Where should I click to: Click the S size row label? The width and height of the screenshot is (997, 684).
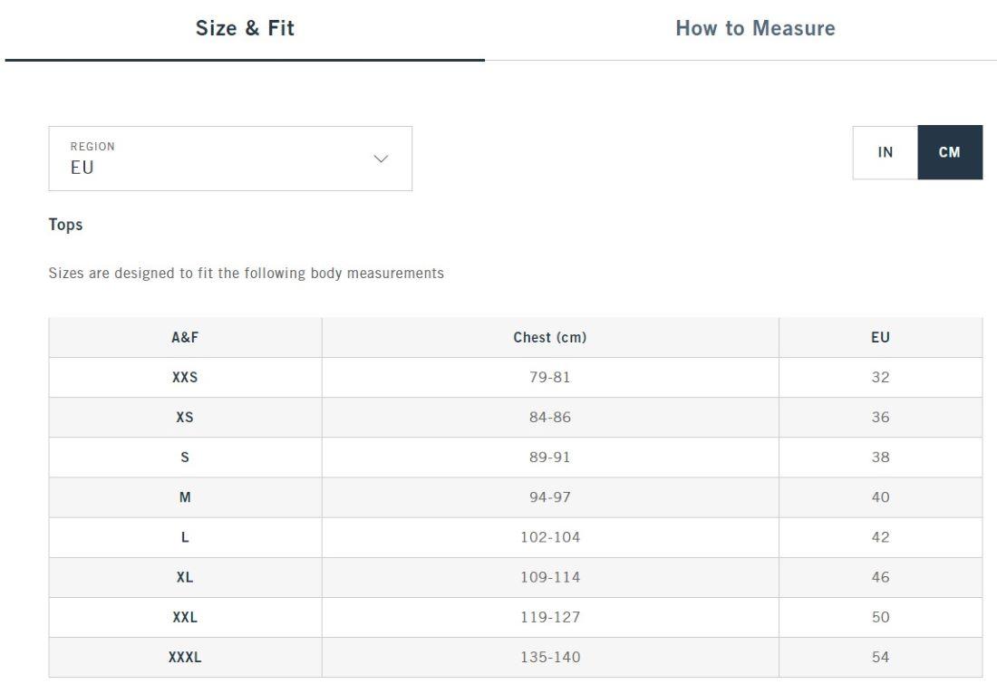click(185, 458)
